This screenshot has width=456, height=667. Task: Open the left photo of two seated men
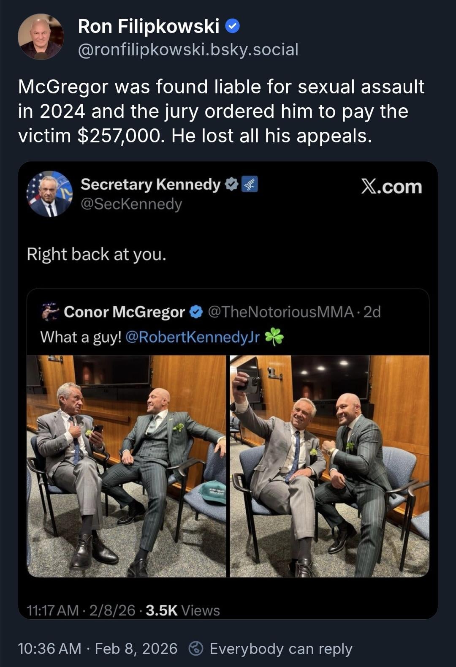[126, 466]
